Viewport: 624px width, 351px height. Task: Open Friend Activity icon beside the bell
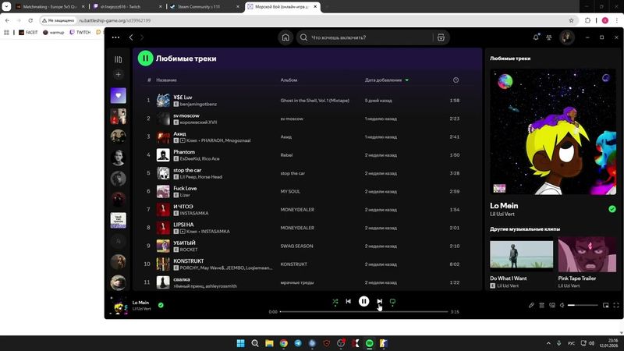click(x=549, y=37)
